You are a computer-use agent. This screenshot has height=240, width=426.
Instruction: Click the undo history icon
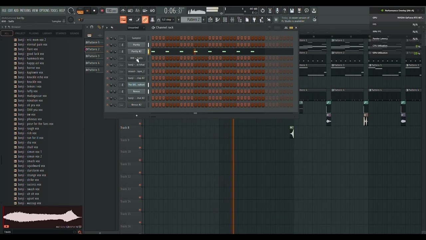(263, 11)
